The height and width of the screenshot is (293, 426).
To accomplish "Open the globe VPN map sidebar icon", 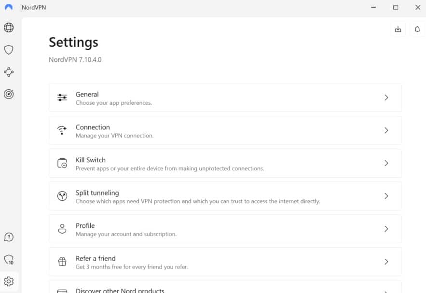I will pos(9,28).
